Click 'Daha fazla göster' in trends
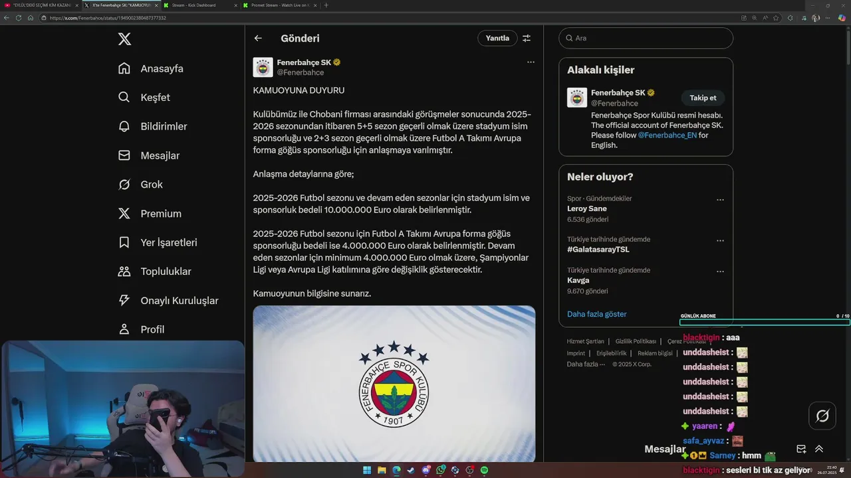The width and height of the screenshot is (851, 478). [x=597, y=314]
